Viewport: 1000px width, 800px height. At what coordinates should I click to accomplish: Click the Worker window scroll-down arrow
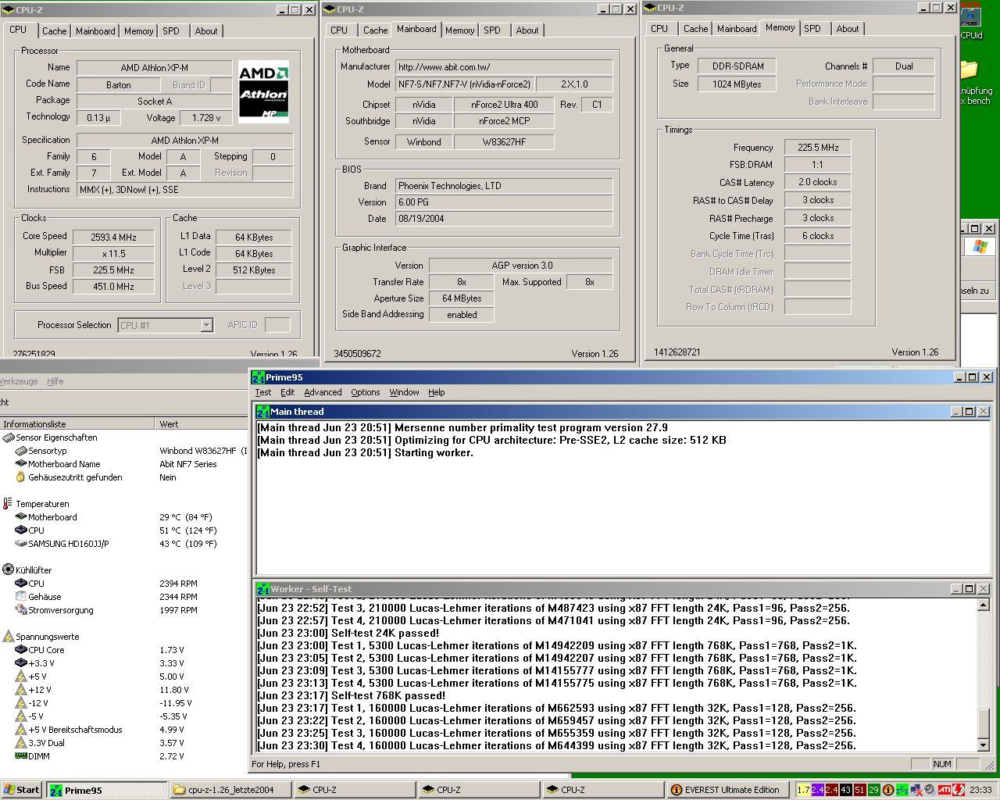[x=984, y=745]
